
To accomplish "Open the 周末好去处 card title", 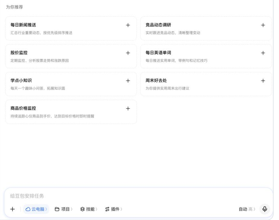I will [156, 80].
